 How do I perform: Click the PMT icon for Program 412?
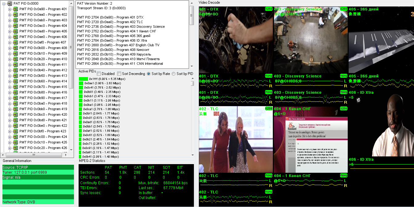point(15,70)
